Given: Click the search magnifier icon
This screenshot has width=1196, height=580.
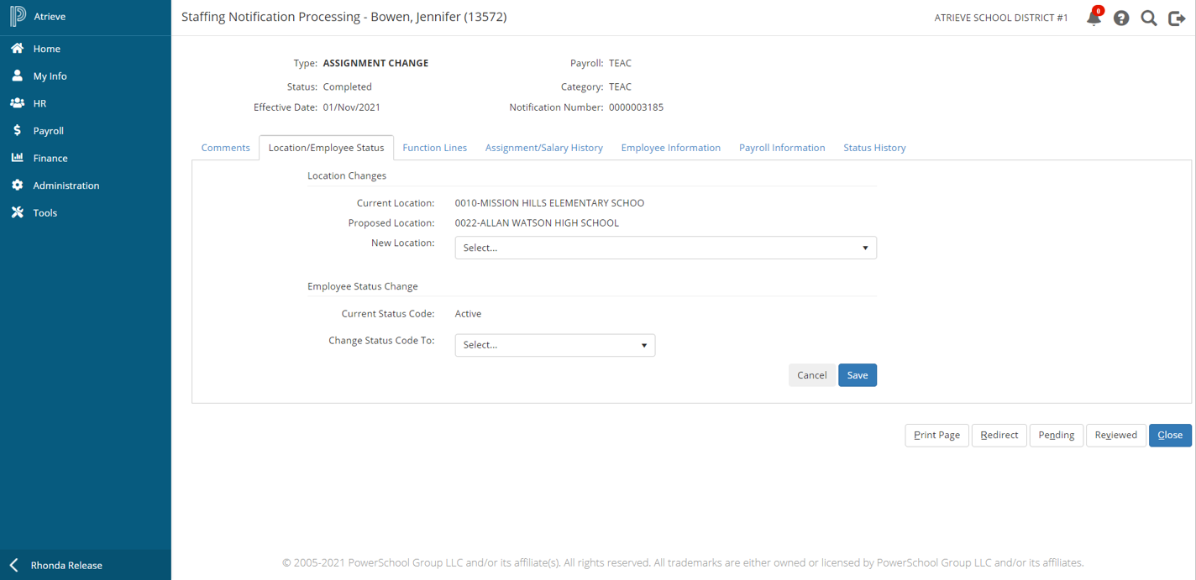Looking at the screenshot, I should pos(1149,18).
